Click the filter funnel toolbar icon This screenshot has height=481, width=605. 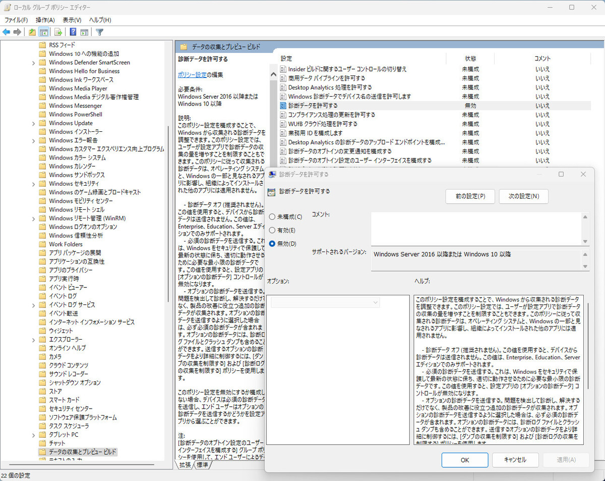(100, 32)
